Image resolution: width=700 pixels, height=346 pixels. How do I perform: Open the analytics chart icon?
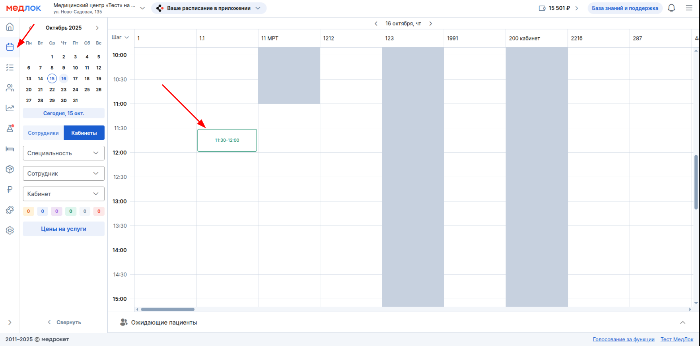(x=10, y=108)
